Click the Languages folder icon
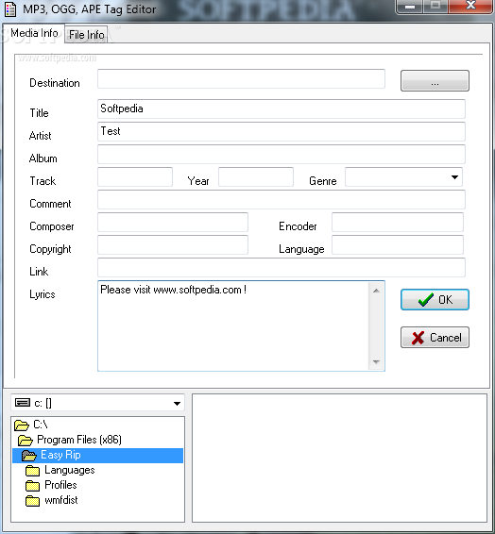Image resolution: width=495 pixels, height=534 pixels. (x=32, y=471)
